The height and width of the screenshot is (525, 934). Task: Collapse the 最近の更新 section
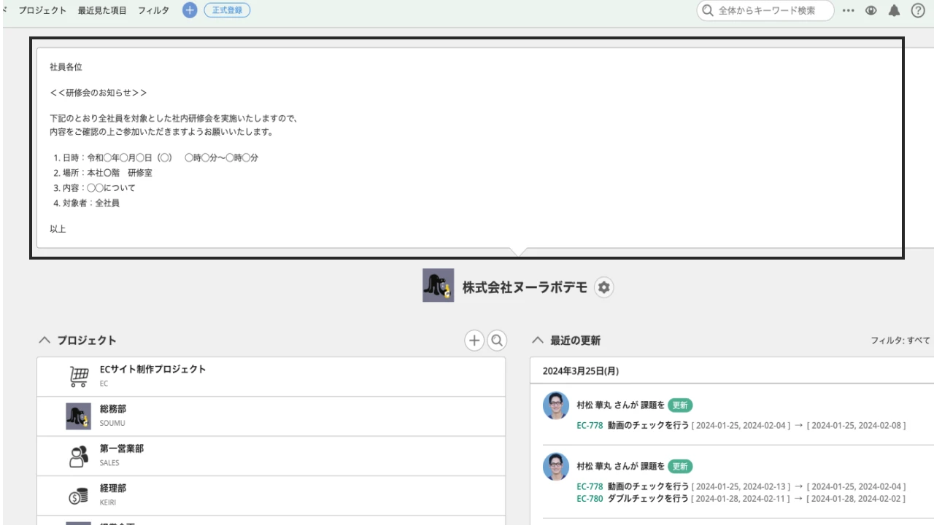[538, 340]
